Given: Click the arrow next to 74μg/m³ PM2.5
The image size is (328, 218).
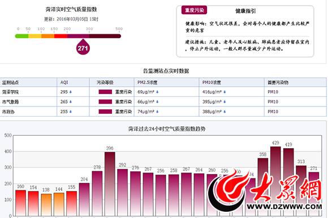Looking at the screenshot, I should [157, 112].
